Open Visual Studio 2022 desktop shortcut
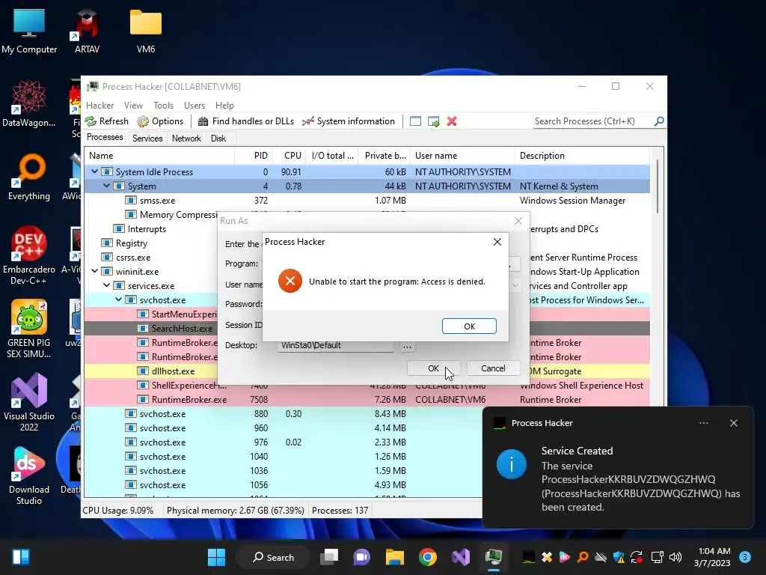Screen dimensions: 766x575 pos(29,402)
